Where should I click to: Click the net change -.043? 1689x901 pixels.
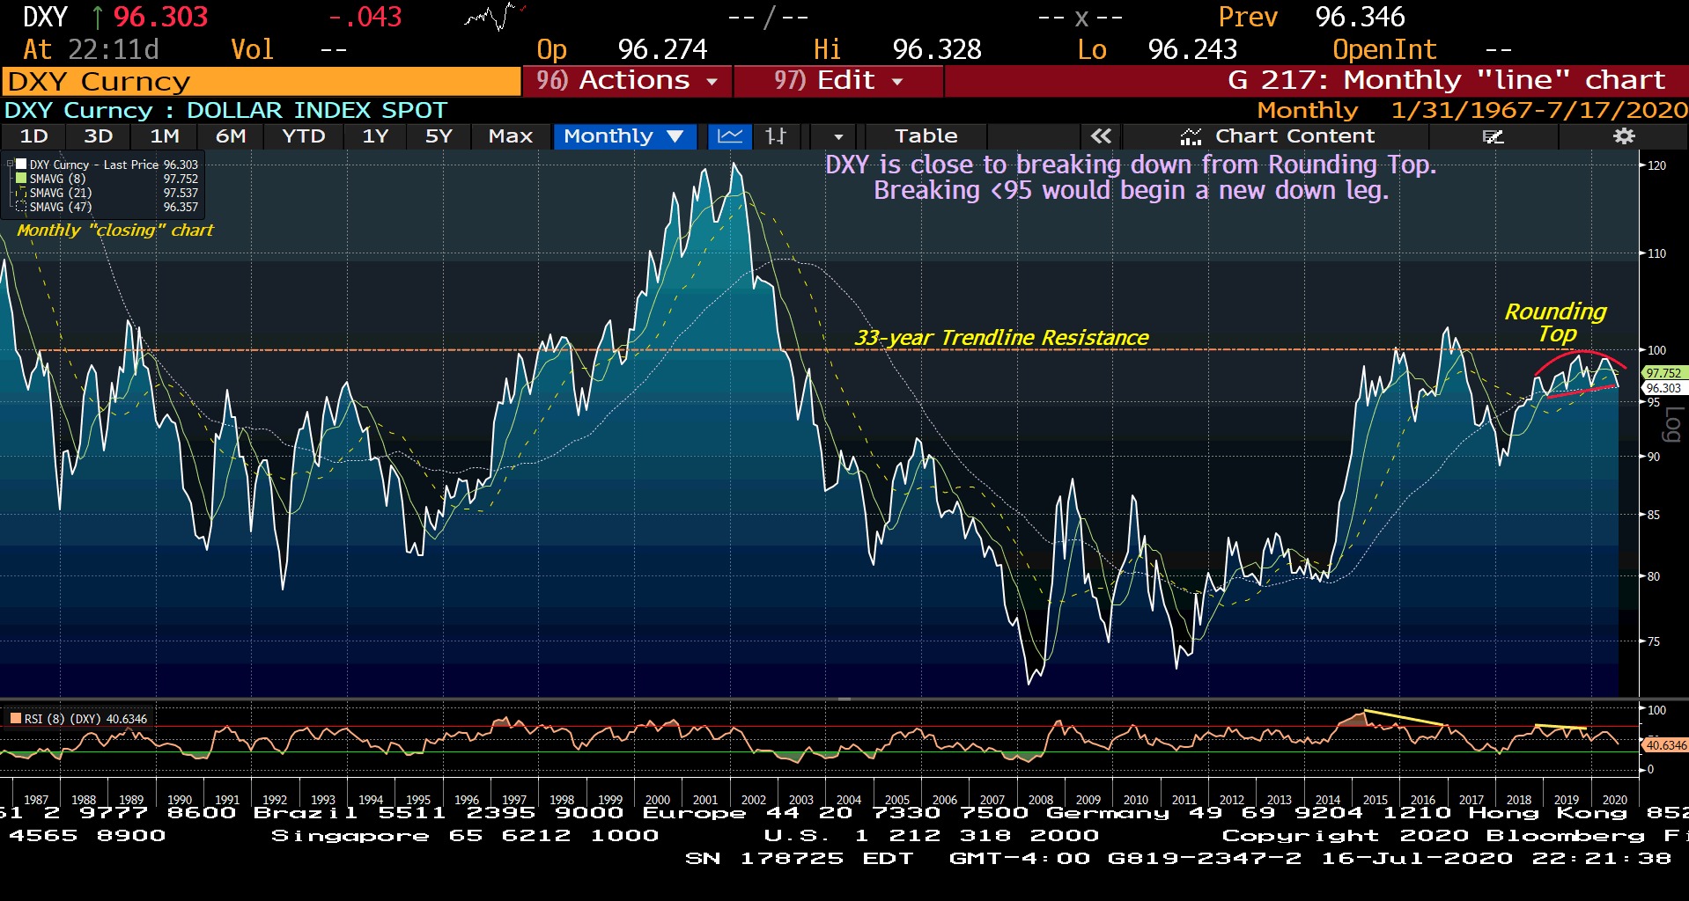(365, 17)
